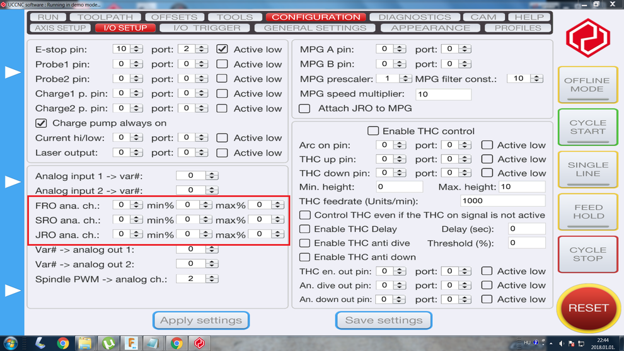Click the UCCNC red logo icon
Screen dimensions: 624x351
coord(587,38)
